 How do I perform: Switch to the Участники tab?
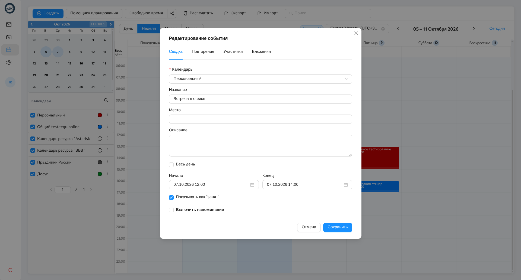click(233, 51)
